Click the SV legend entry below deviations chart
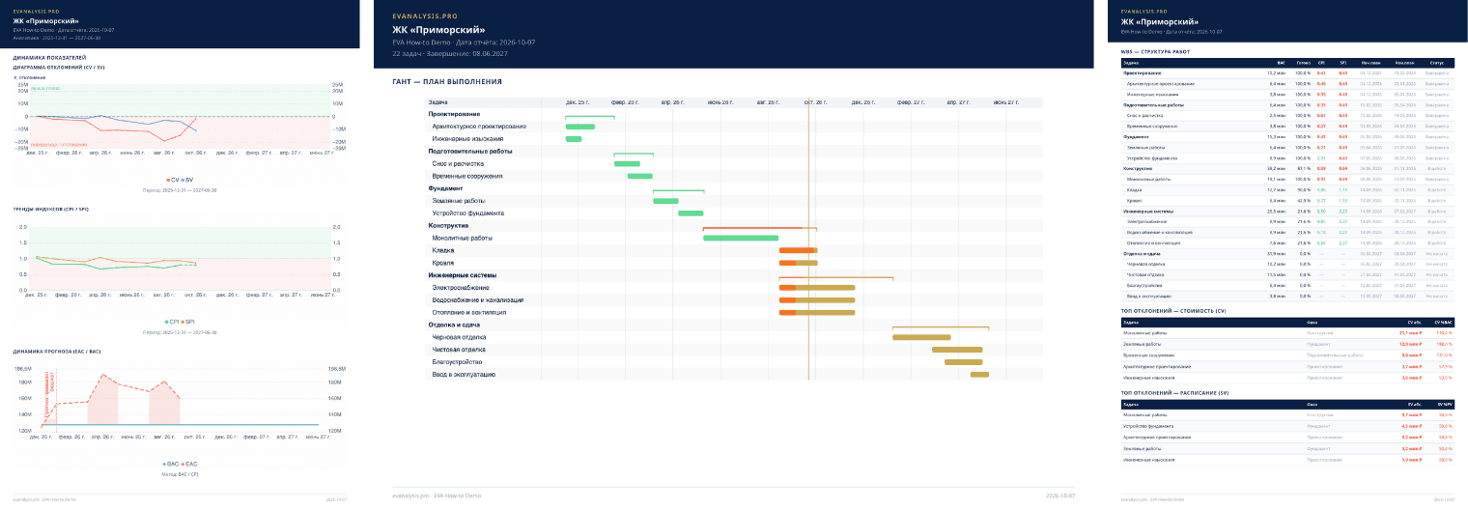1468x510 pixels. (x=187, y=180)
